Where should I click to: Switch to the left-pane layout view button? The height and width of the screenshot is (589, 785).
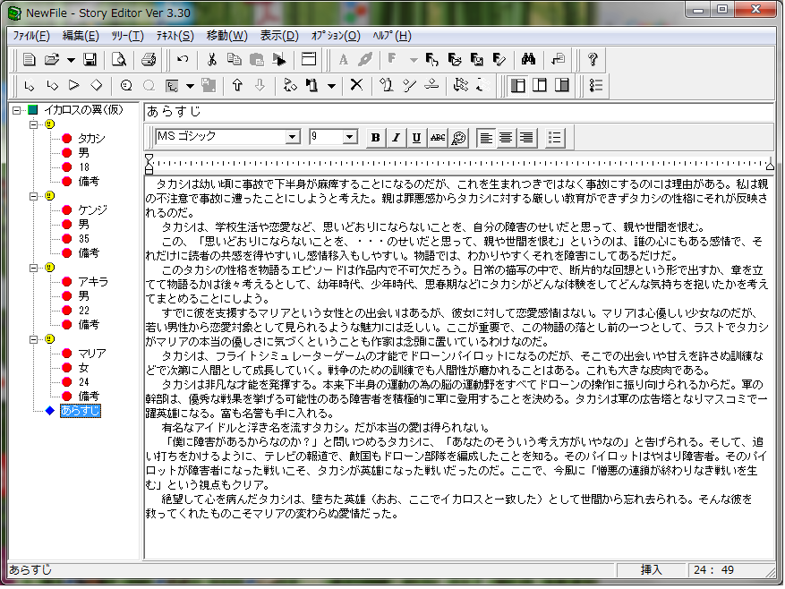click(x=517, y=85)
